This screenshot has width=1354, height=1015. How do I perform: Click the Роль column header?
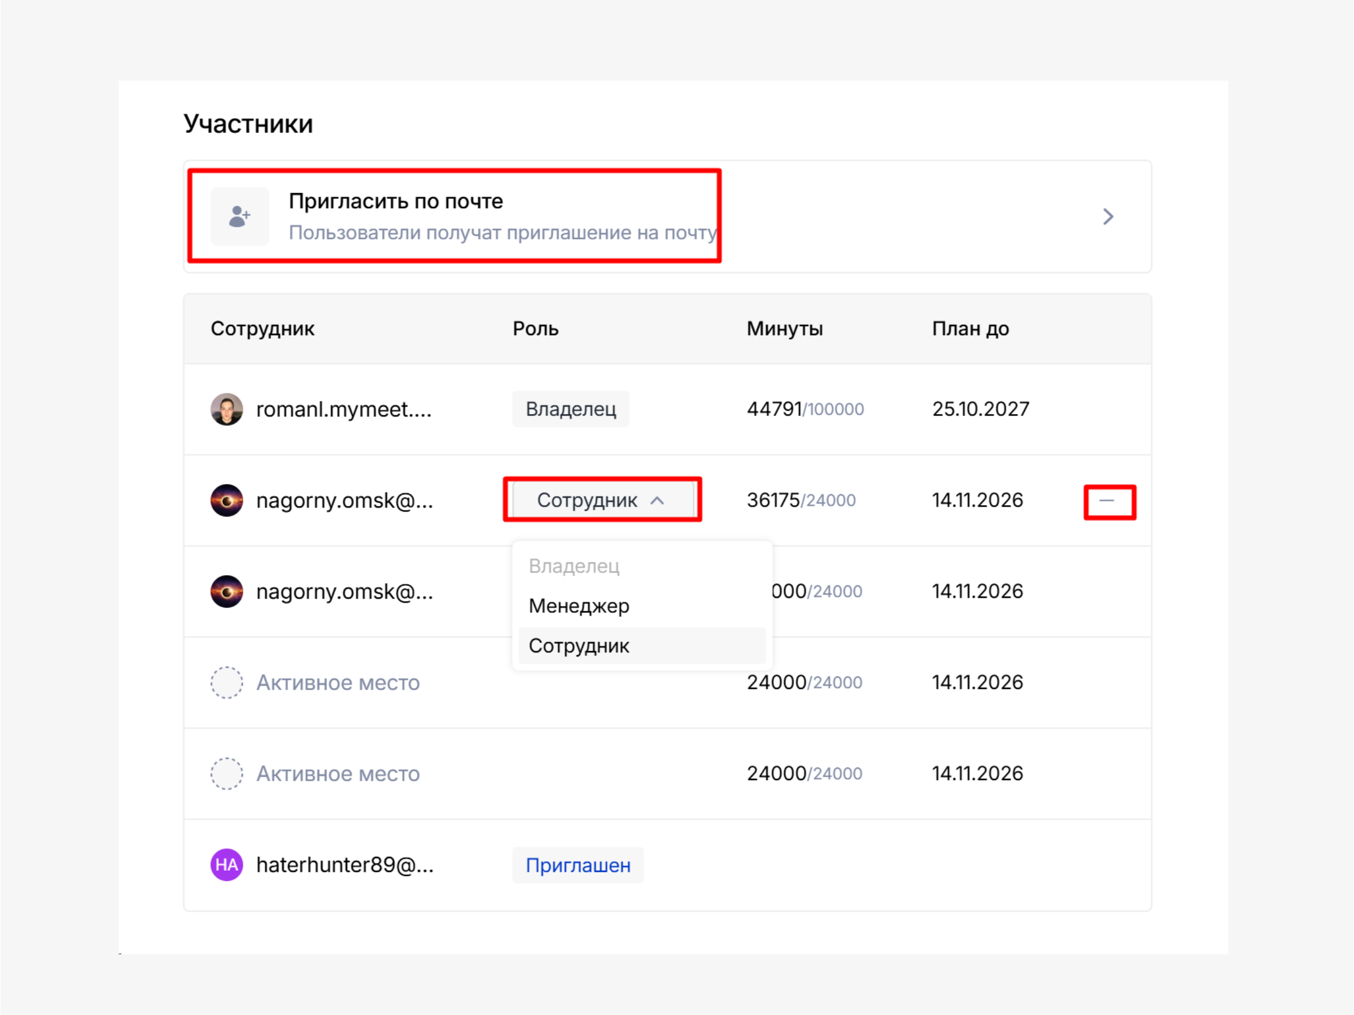pyautogui.click(x=535, y=329)
